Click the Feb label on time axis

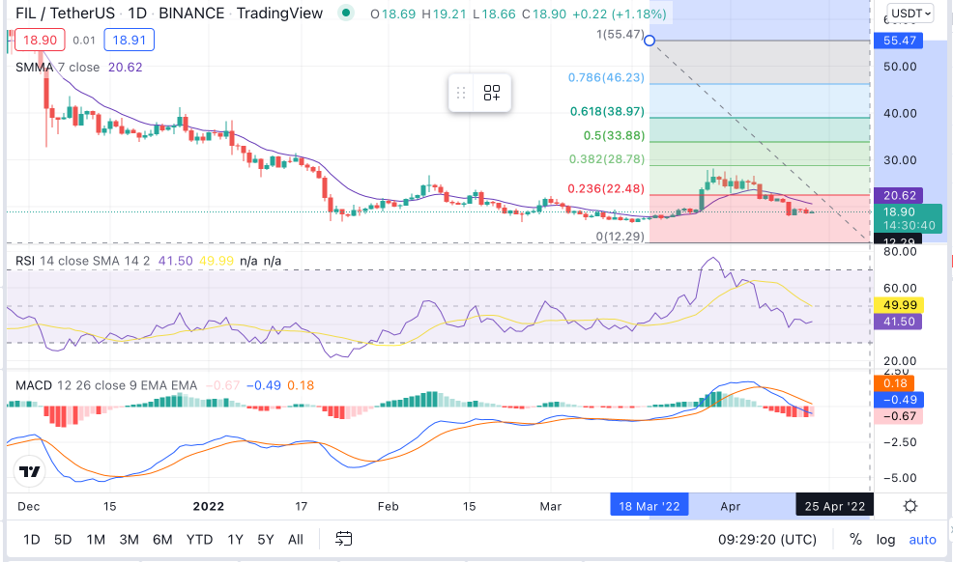click(388, 506)
